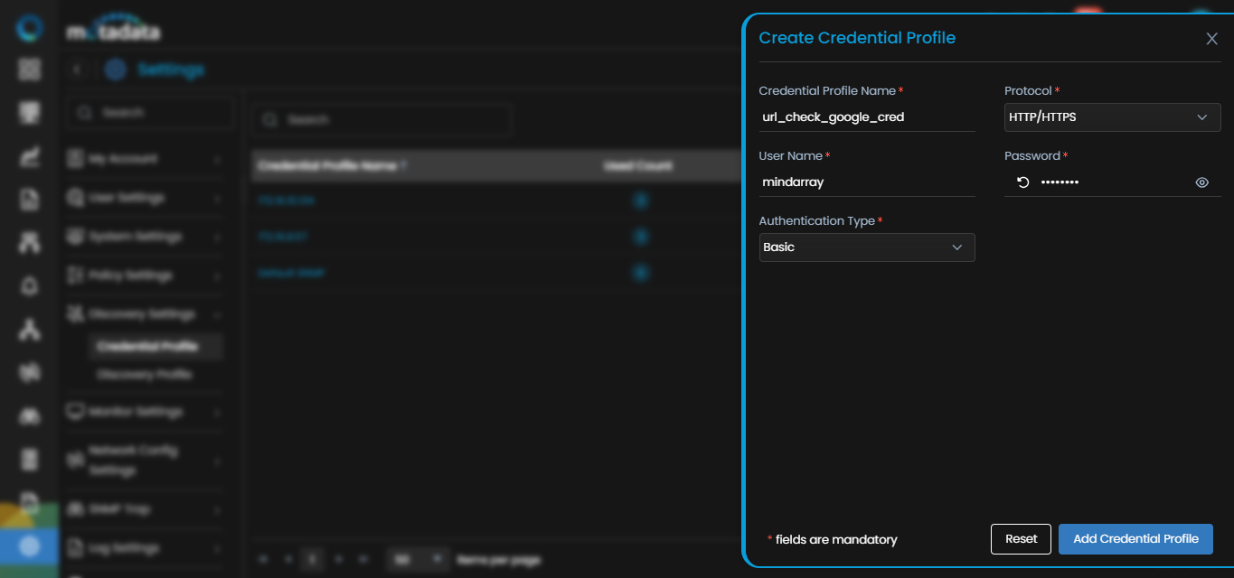This screenshot has height=578, width=1234.
Task: Click the Credential Profile Name input field
Action: click(x=867, y=117)
